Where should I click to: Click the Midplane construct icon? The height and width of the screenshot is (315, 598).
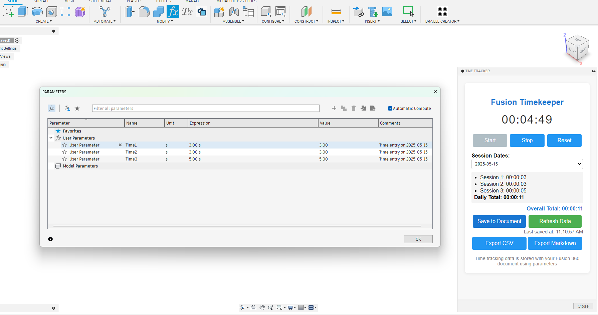tap(306, 12)
